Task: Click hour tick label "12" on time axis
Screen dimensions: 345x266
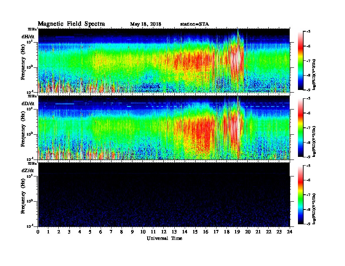Action: [164, 232]
